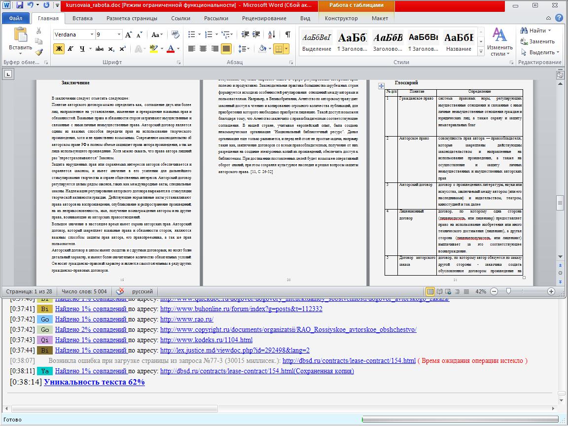Click the Заменить button
Viewport: 568px width, 426px height.
coord(537,41)
